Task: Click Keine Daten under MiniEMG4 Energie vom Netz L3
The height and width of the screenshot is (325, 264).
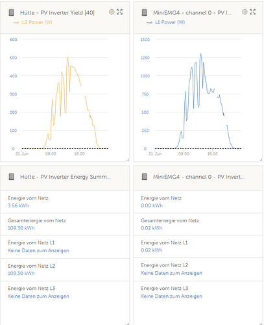Action: 172,296
